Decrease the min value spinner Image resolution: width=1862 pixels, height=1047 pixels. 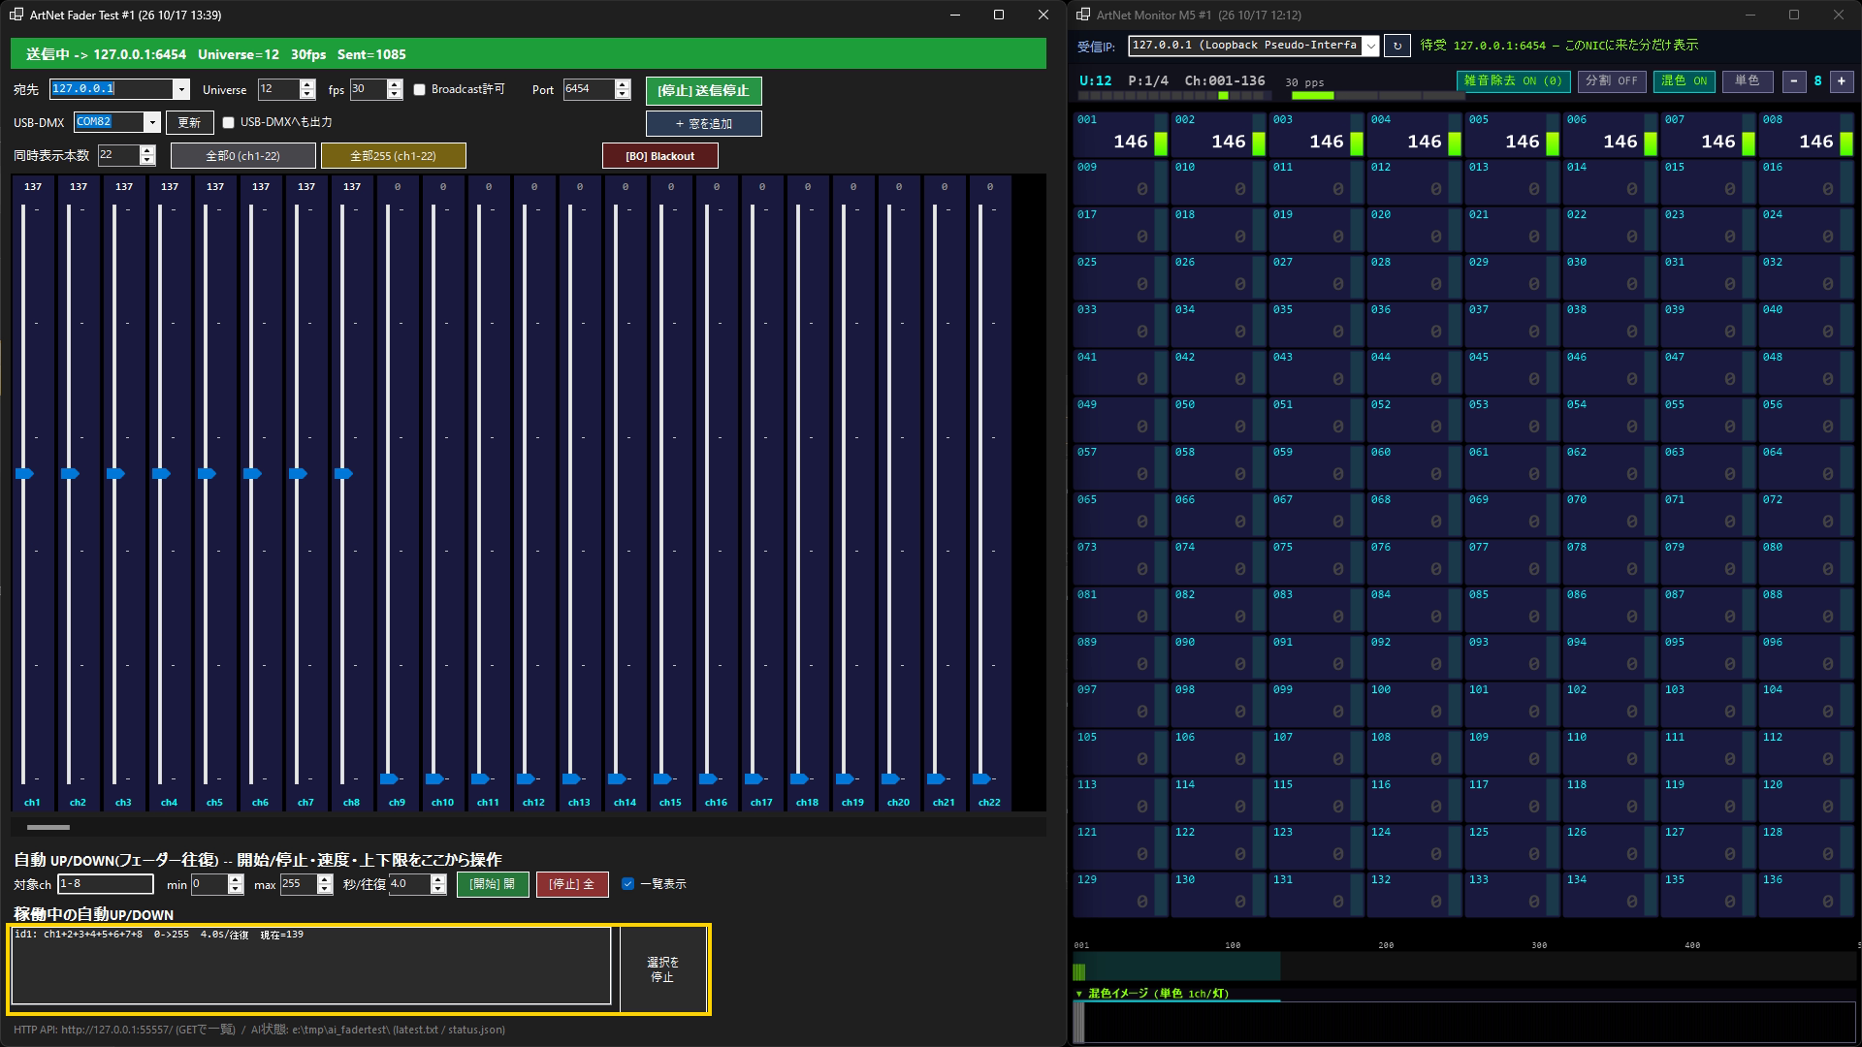[x=236, y=889]
